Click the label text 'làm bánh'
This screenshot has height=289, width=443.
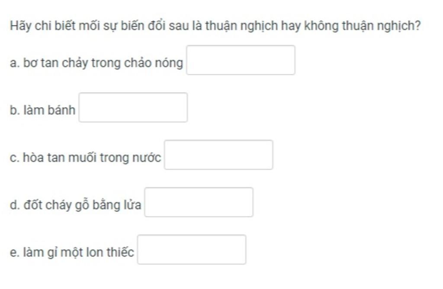[x=49, y=110]
